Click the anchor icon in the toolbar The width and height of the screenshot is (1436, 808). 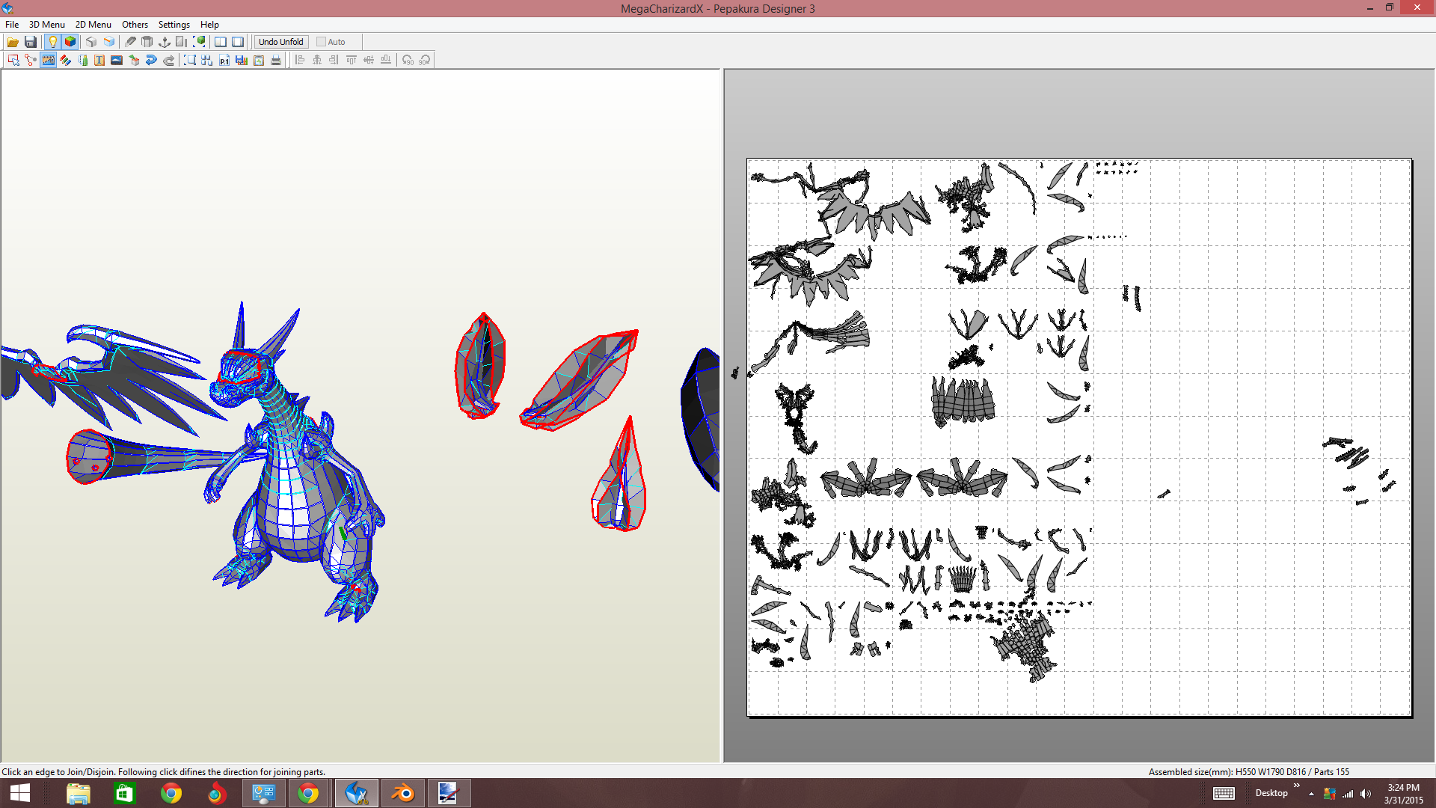tap(165, 42)
